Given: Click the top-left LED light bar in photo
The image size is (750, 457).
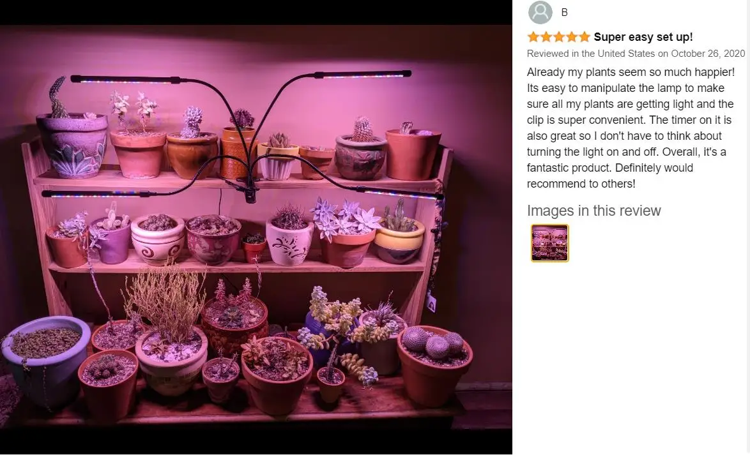Looking at the screenshot, I should (125, 79).
